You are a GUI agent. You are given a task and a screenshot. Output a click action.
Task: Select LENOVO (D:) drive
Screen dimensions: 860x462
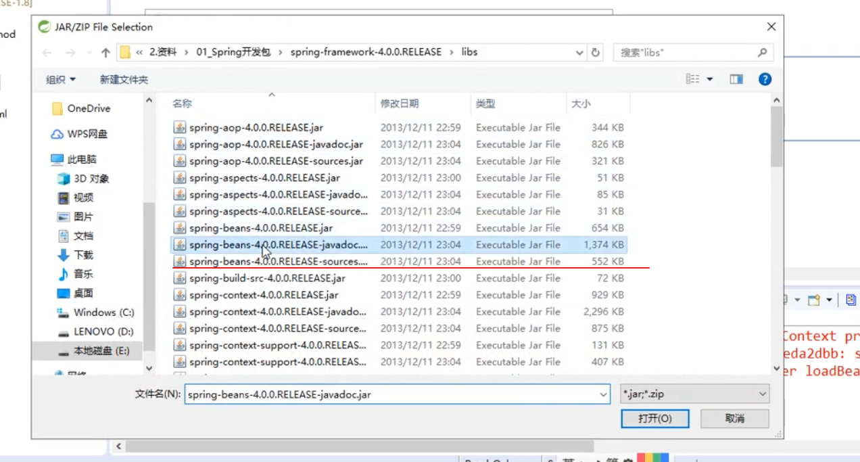pyautogui.click(x=95, y=331)
